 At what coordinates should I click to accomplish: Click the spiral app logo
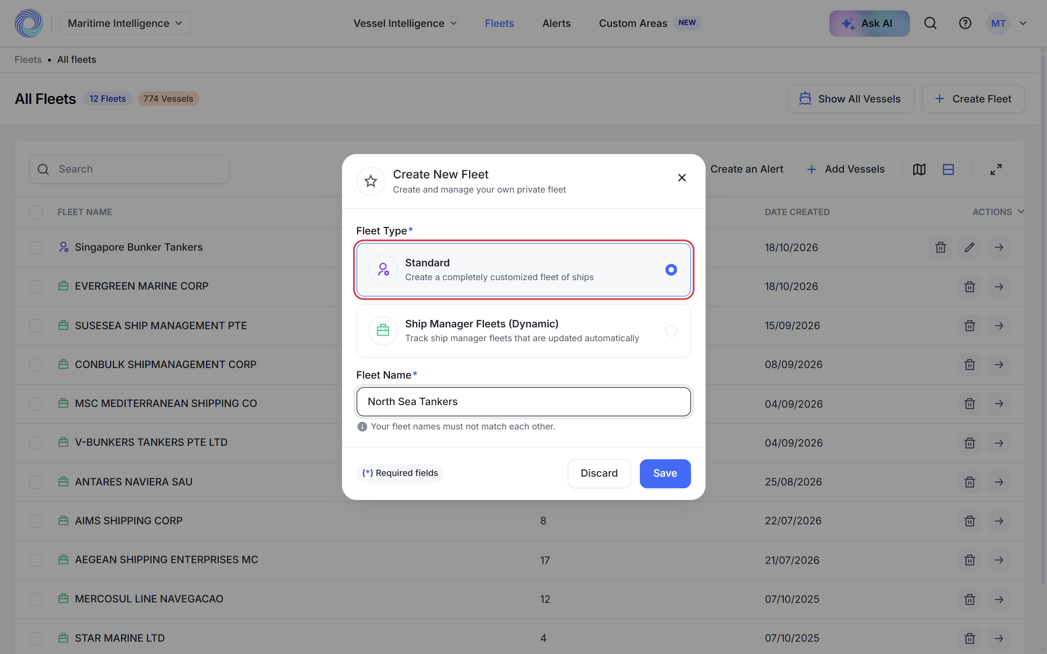tap(29, 23)
